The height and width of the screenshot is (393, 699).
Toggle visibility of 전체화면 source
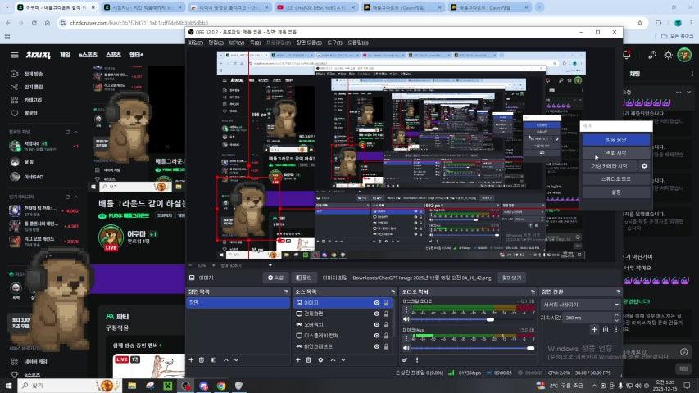pyautogui.click(x=377, y=314)
